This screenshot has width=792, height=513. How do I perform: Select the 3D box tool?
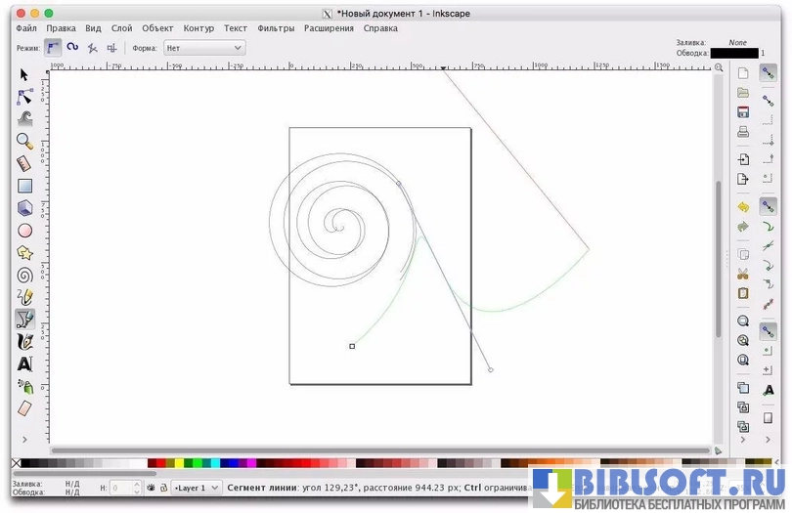(x=25, y=208)
